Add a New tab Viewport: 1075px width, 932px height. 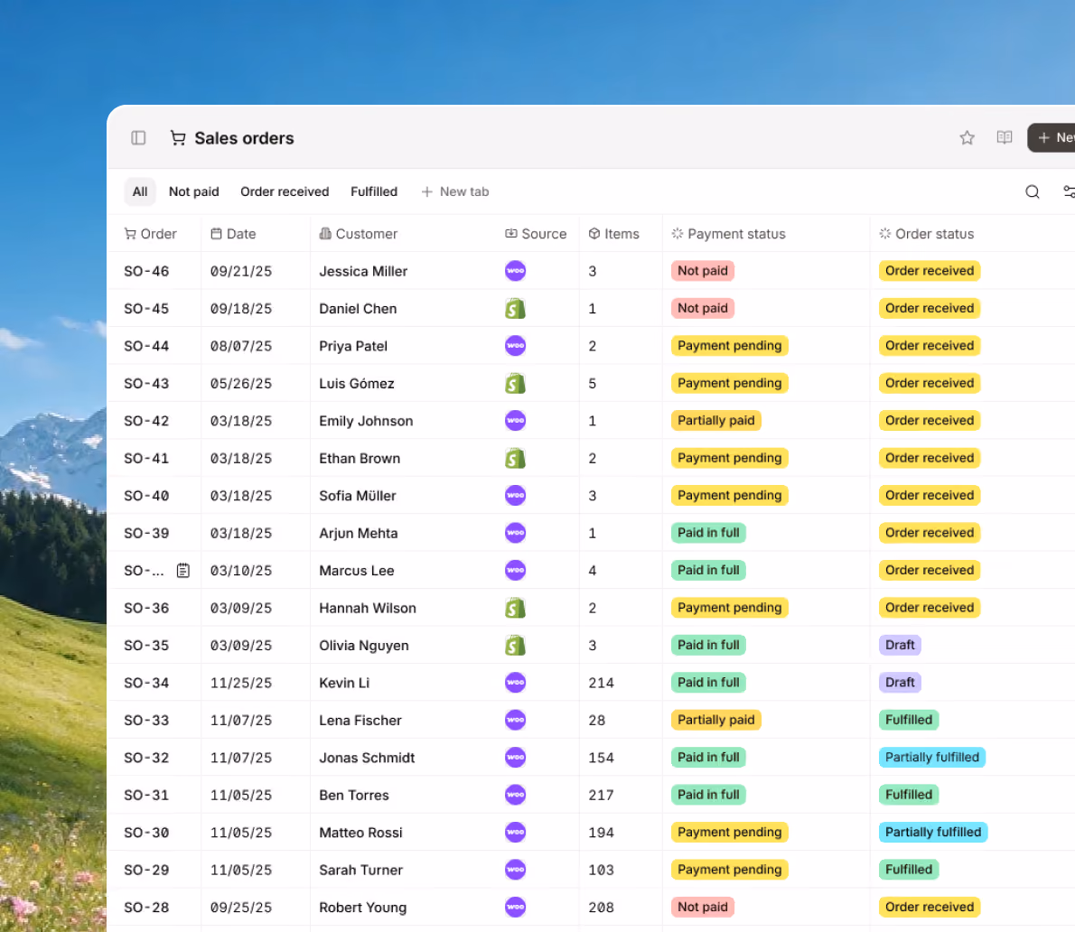pos(455,191)
